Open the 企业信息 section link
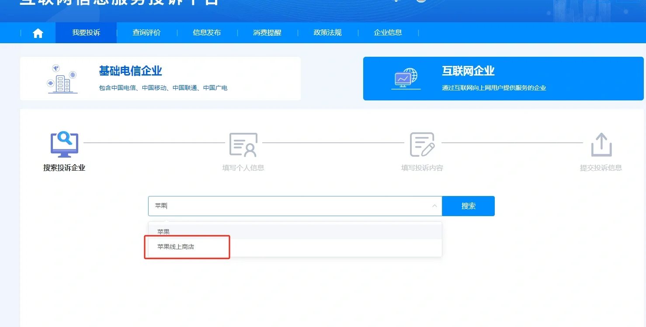646x327 pixels. point(388,32)
